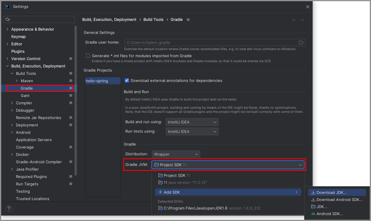The height and width of the screenshot is (221, 371).
Task: Click the folder icon beside JDK... entry
Action: click(x=313, y=207)
